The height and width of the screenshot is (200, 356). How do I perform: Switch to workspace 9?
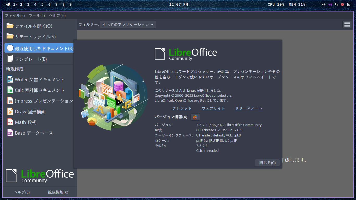point(70,4)
